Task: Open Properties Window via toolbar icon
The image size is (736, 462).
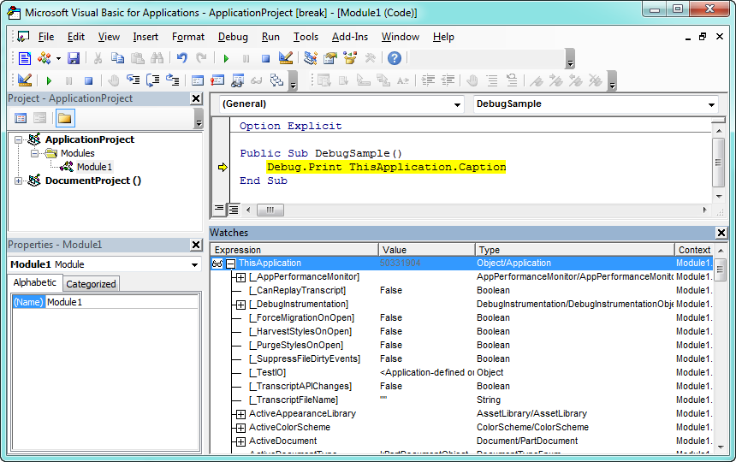Action: [x=330, y=58]
